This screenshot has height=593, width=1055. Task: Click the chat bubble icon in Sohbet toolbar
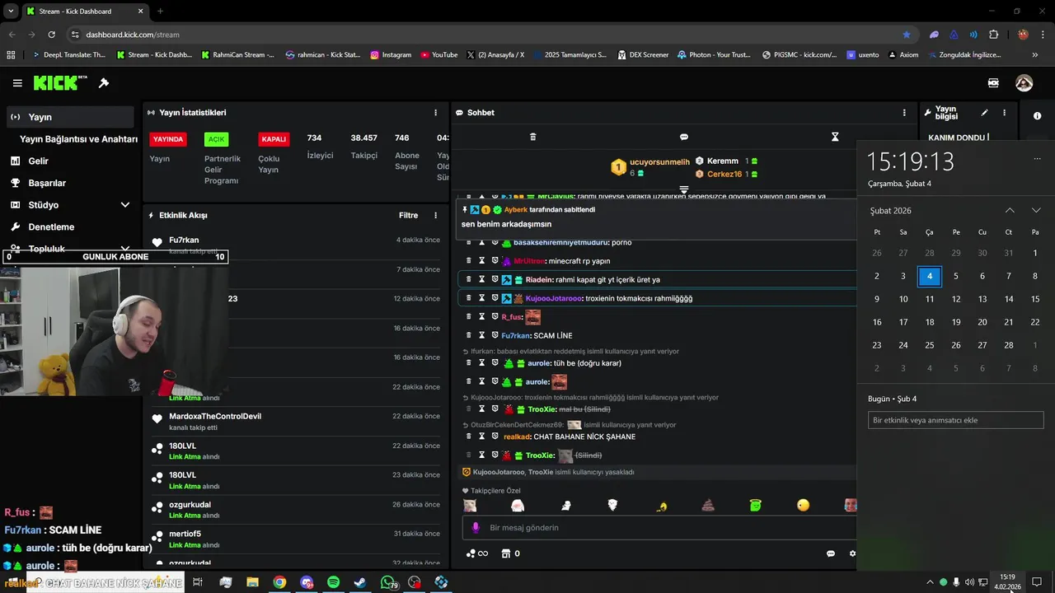pos(684,137)
